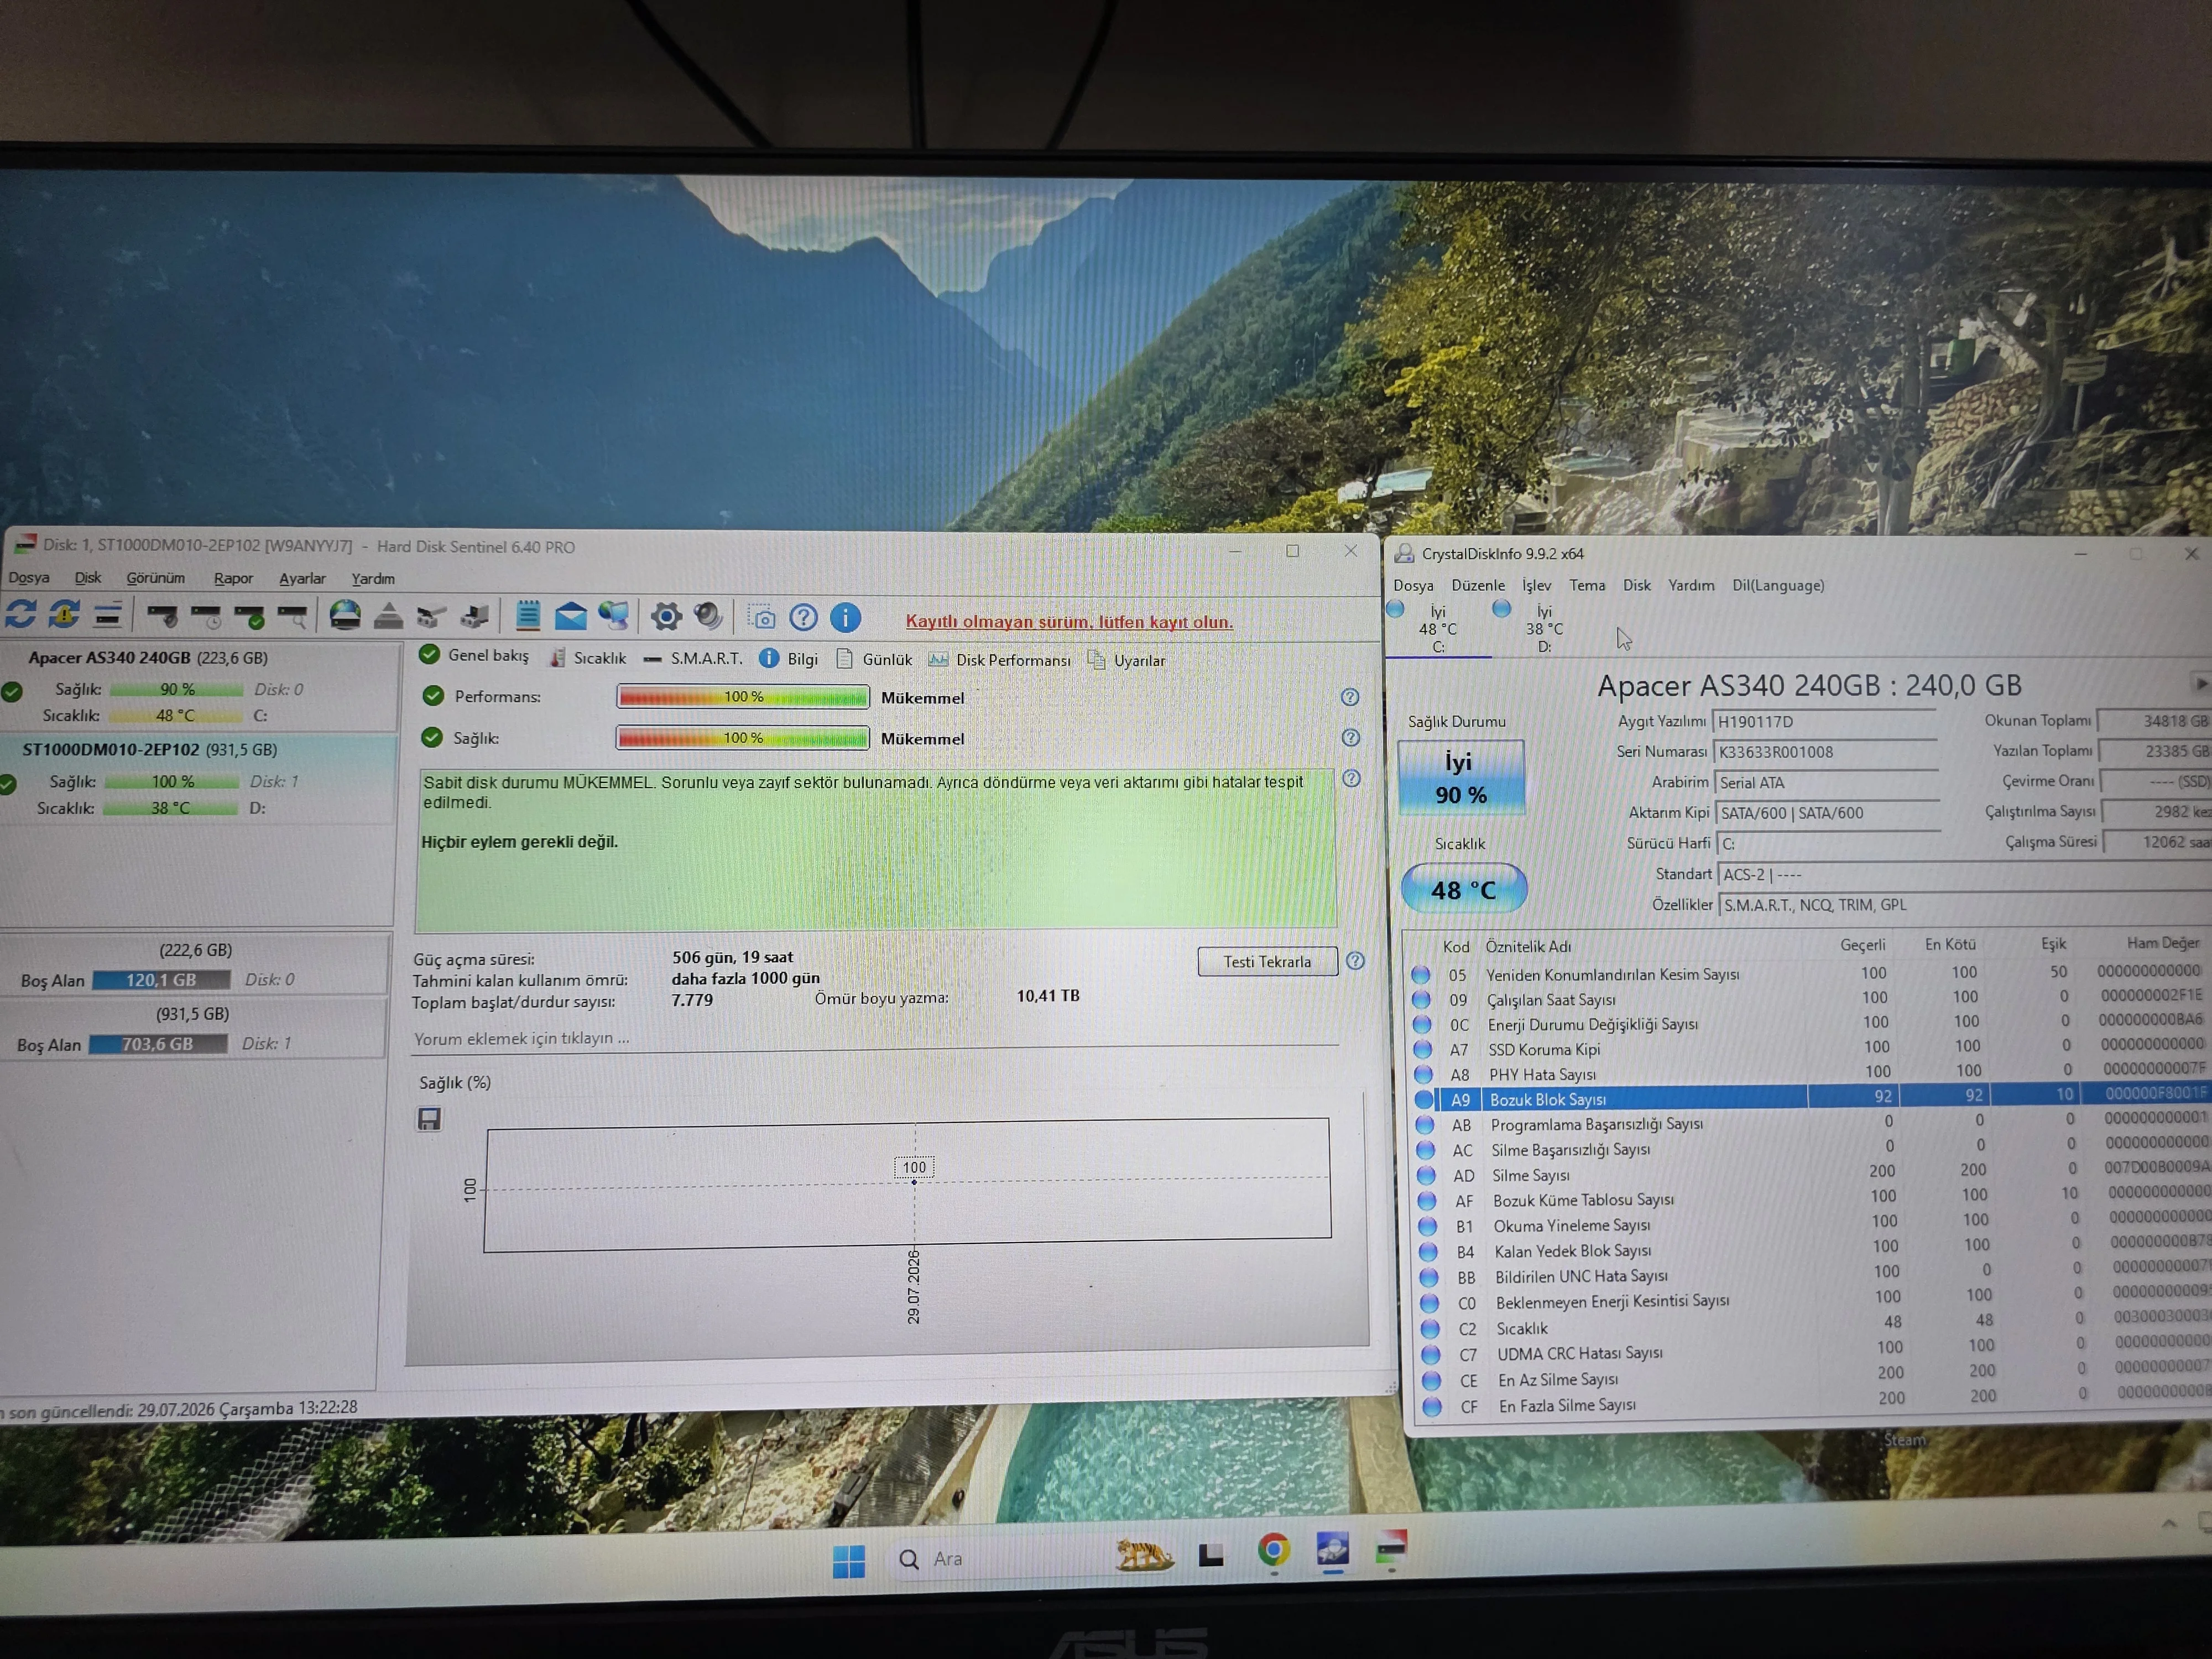Click the disk with green check icon

[249, 616]
